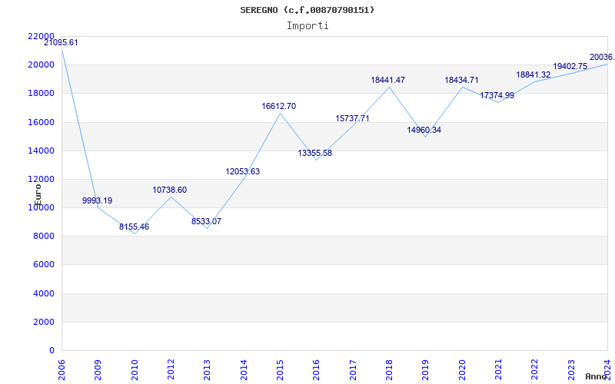
Task: Select the 15737.71 data label
Action: (352, 118)
